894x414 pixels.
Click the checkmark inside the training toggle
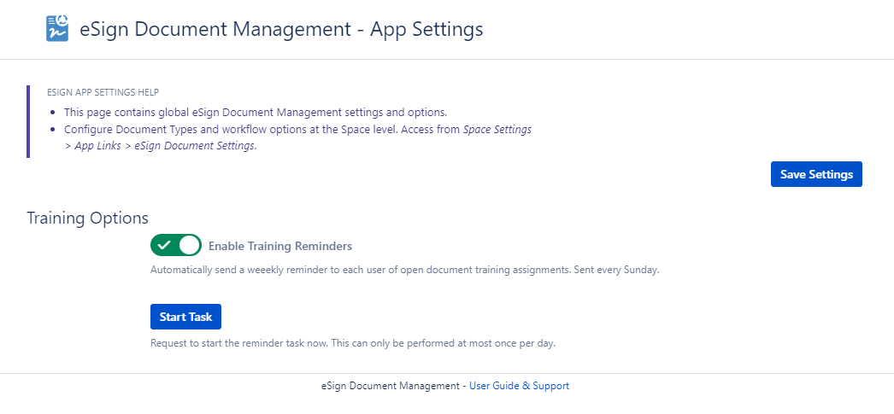point(164,246)
